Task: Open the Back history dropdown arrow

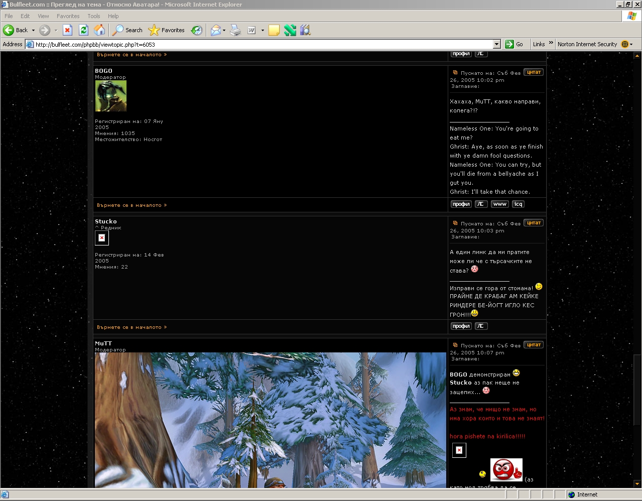Action: pos(33,30)
